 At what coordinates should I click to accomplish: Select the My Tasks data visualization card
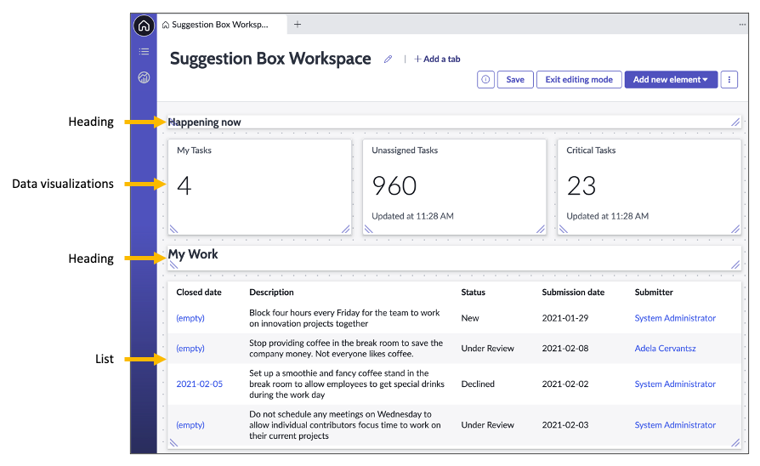pyautogui.click(x=260, y=187)
